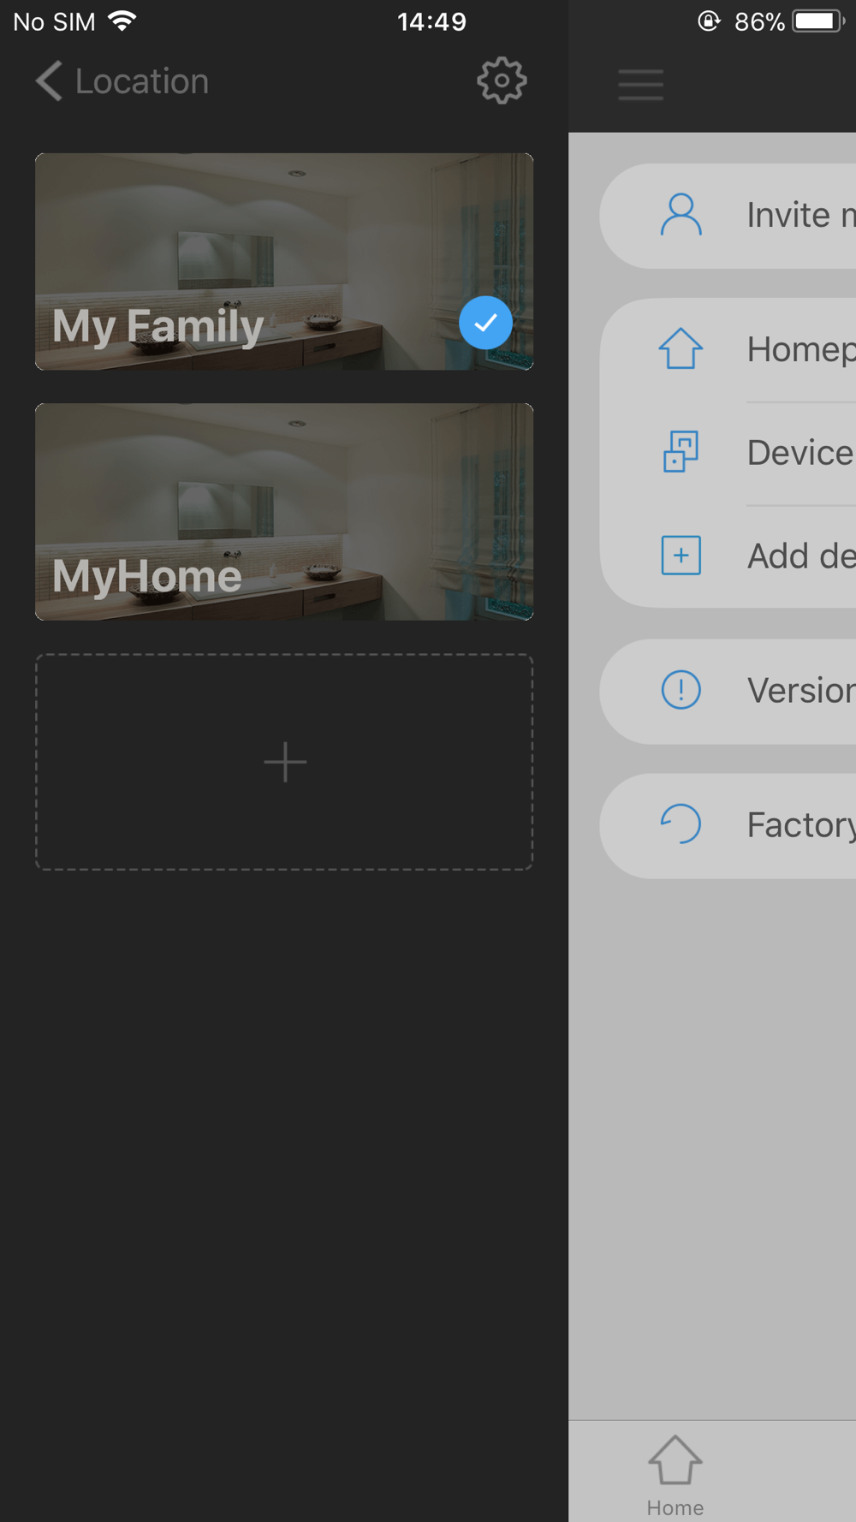856x1522 pixels.
Task: Tap the Invite member person icon
Action: point(681,215)
